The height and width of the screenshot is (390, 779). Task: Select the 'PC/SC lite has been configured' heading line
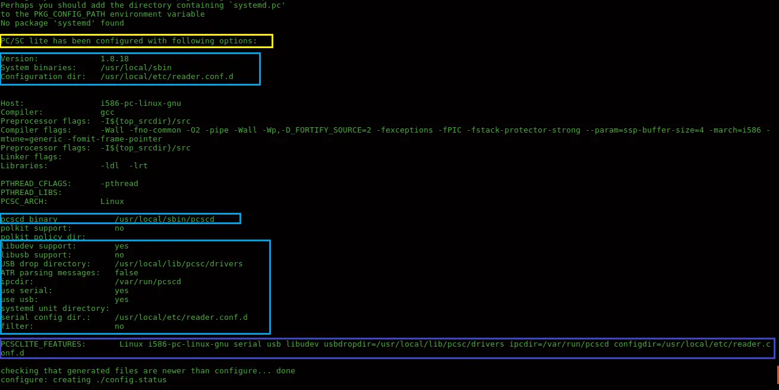129,41
